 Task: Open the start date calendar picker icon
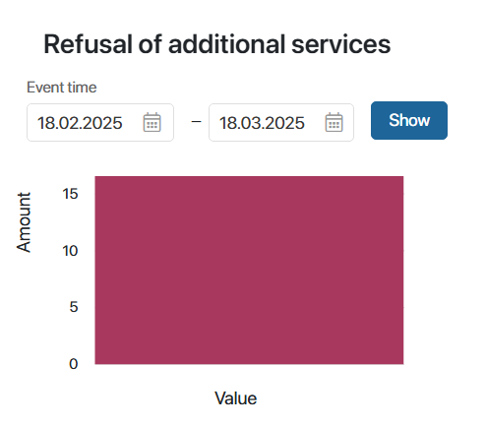(x=152, y=122)
